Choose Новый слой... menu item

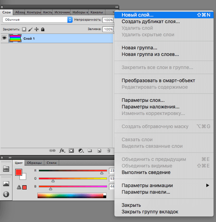point(164,15)
